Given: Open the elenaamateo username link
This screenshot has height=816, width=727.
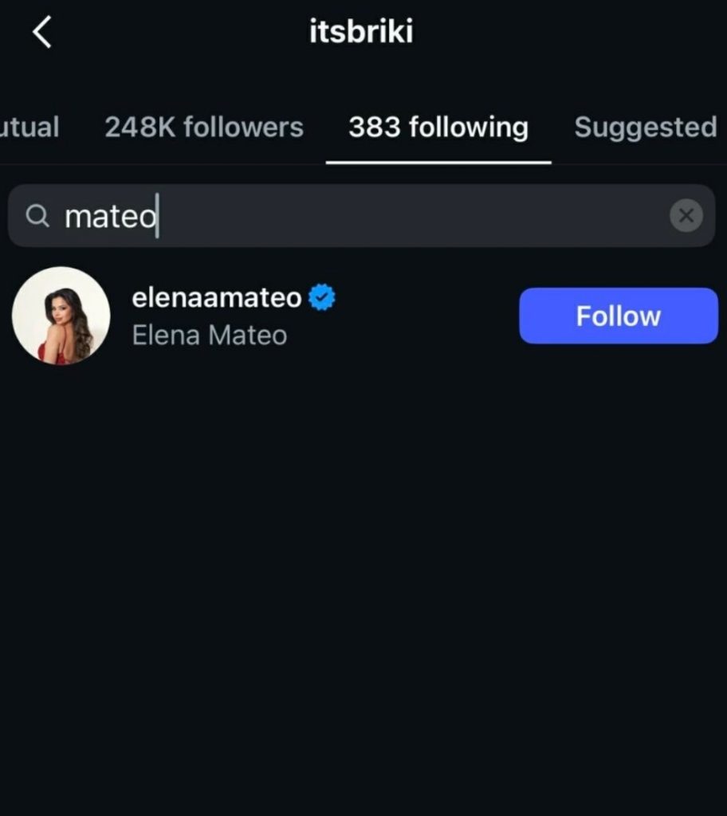Looking at the screenshot, I should coord(217,298).
